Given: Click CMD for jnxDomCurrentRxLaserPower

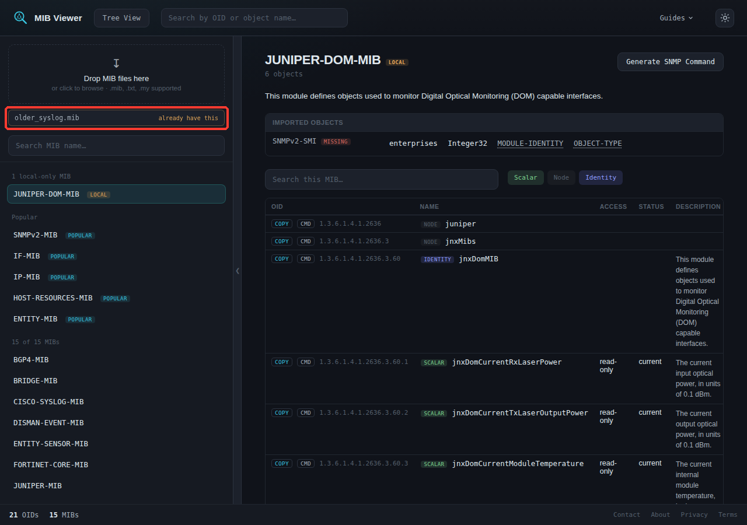Looking at the screenshot, I should tap(306, 362).
